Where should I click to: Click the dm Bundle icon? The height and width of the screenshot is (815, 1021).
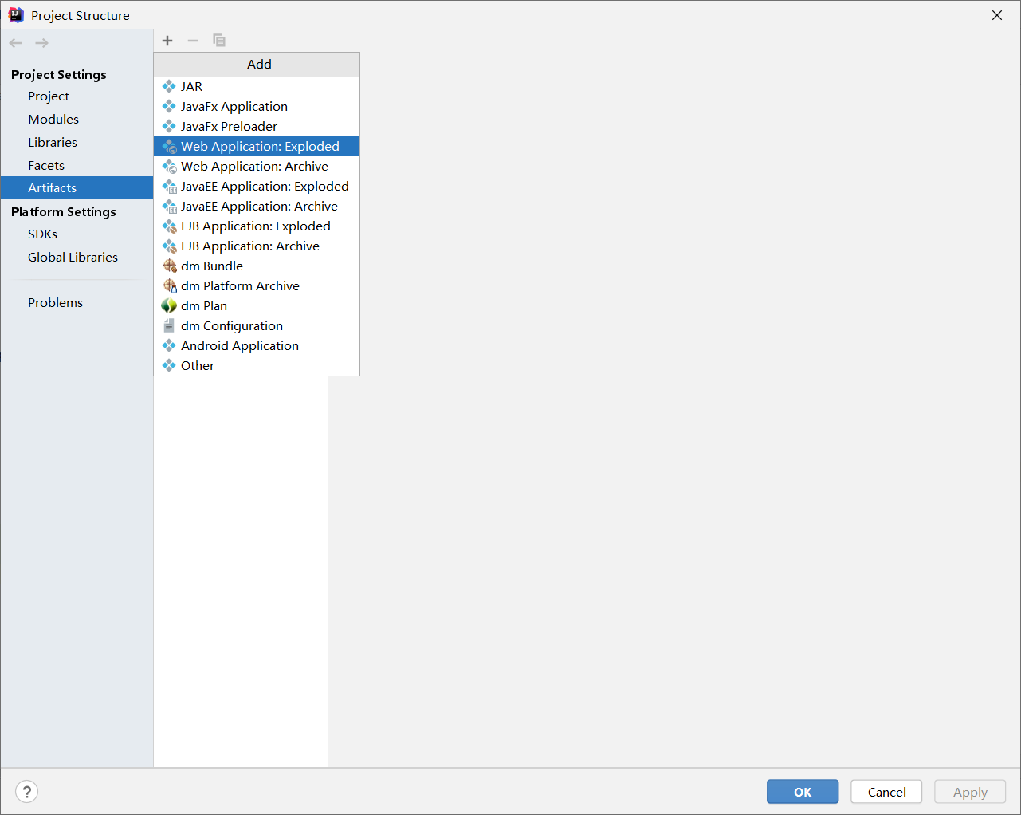pos(170,266)
